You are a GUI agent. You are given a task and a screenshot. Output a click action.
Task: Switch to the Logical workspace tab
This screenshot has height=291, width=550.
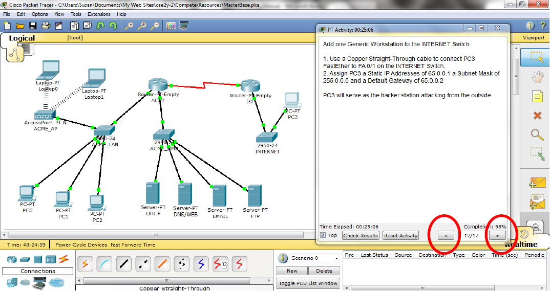pos(22,38)
